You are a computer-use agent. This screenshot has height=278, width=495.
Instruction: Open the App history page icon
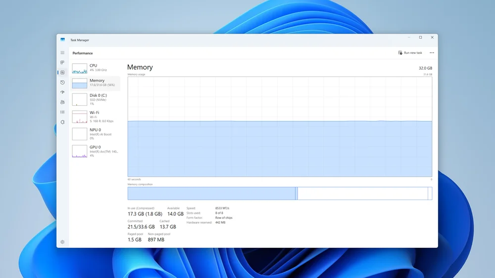[62, 82]
